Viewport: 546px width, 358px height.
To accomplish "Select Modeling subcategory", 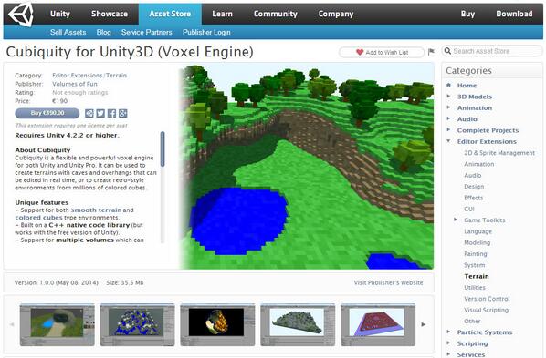I will coord(477,242).
